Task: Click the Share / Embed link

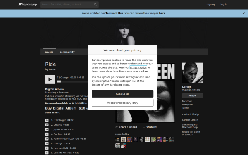Action: [x=128, y=127]
